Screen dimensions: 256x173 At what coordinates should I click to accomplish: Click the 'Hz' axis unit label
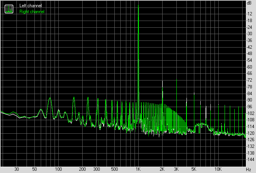click(x=248, y=169)
